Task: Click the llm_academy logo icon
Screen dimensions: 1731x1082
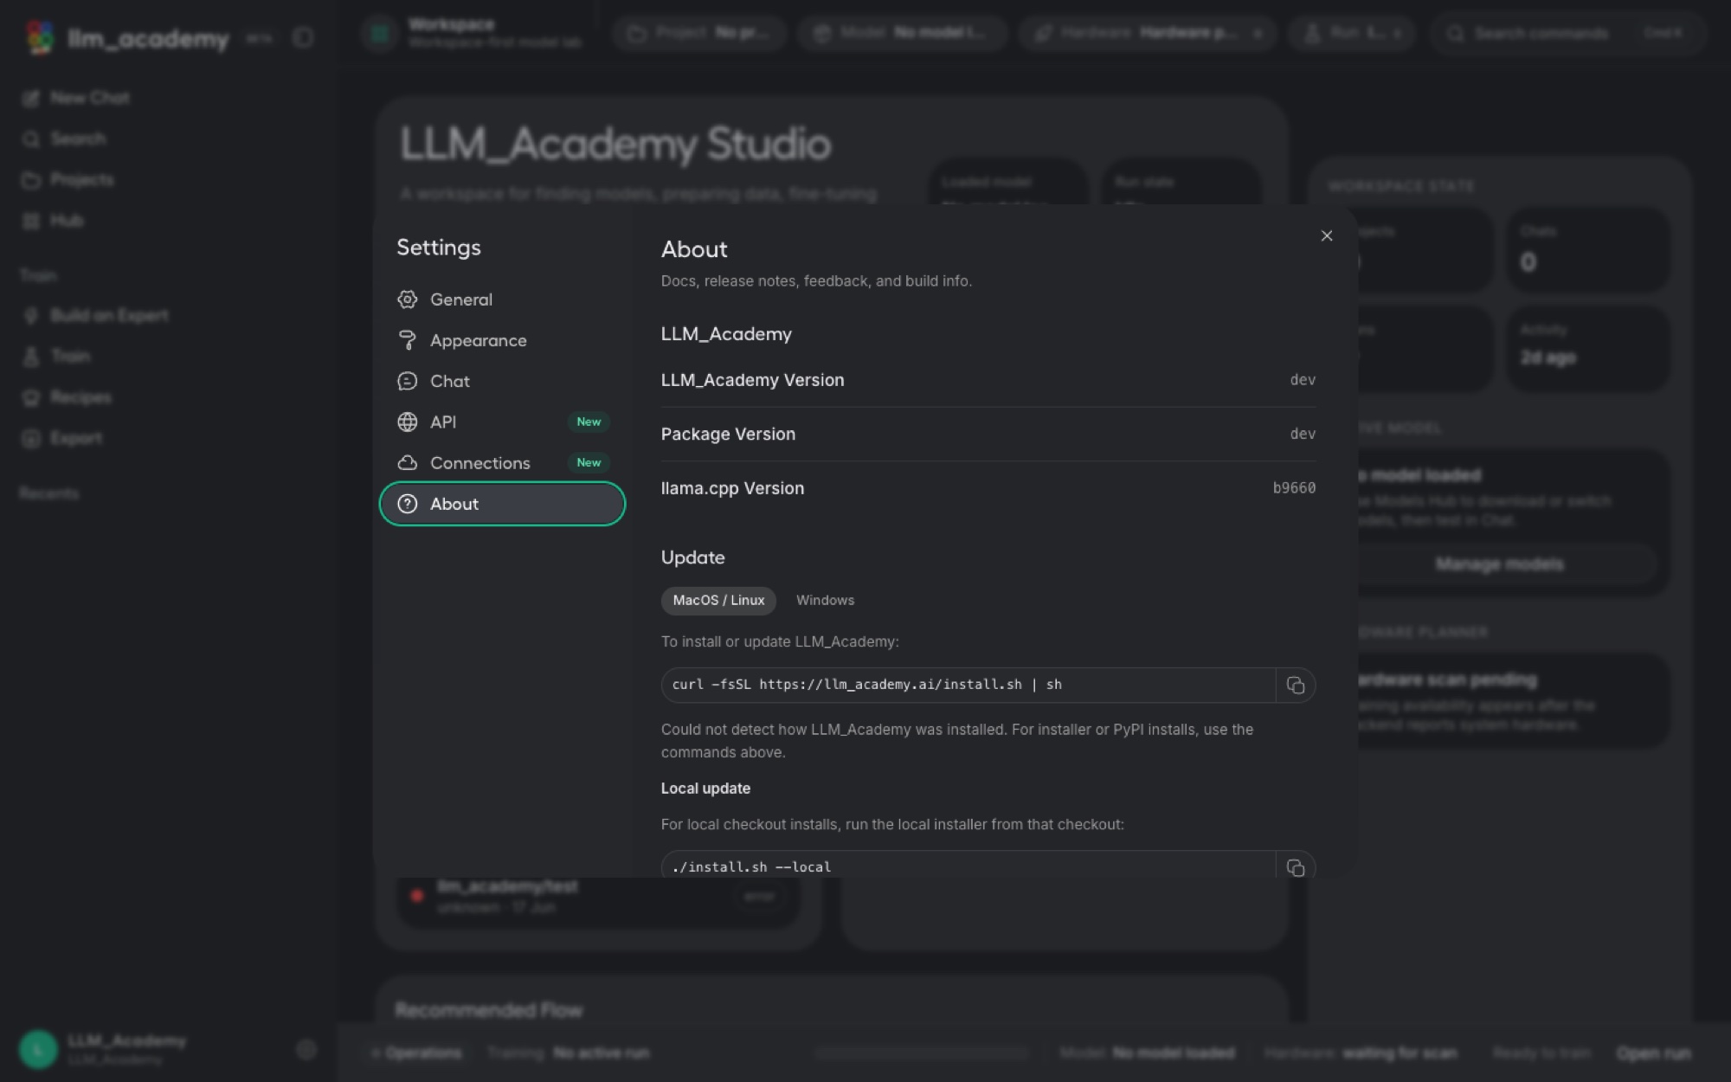Action: point(40,37)
